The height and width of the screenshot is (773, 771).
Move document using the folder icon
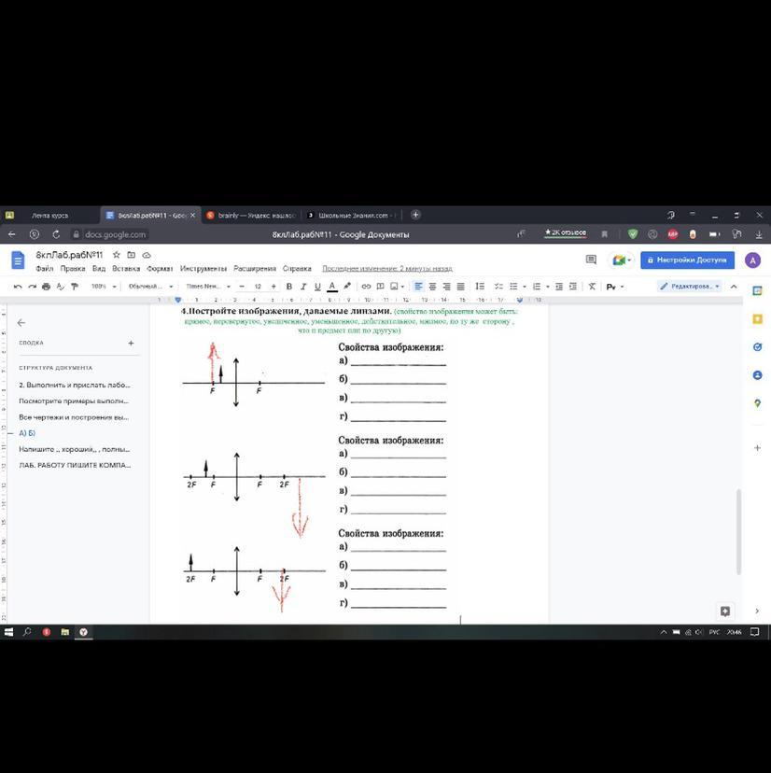coord(131,255)
